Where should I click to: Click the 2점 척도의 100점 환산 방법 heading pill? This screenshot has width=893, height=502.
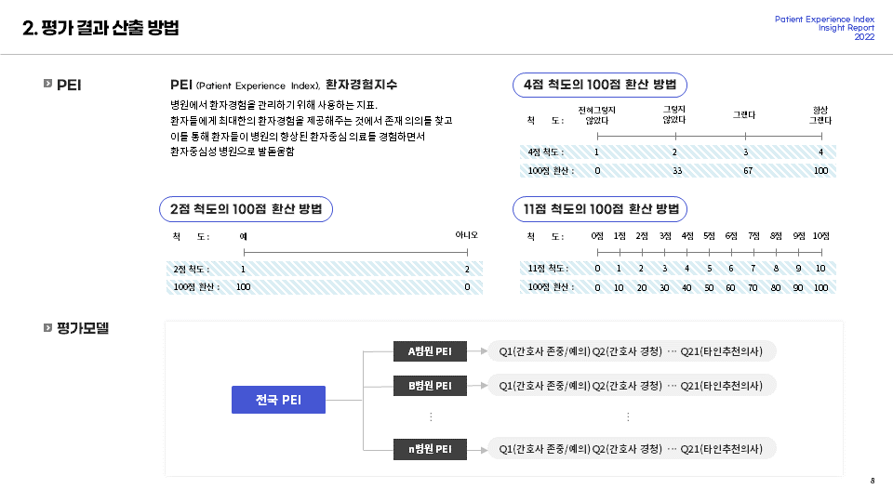coord(246,209)
